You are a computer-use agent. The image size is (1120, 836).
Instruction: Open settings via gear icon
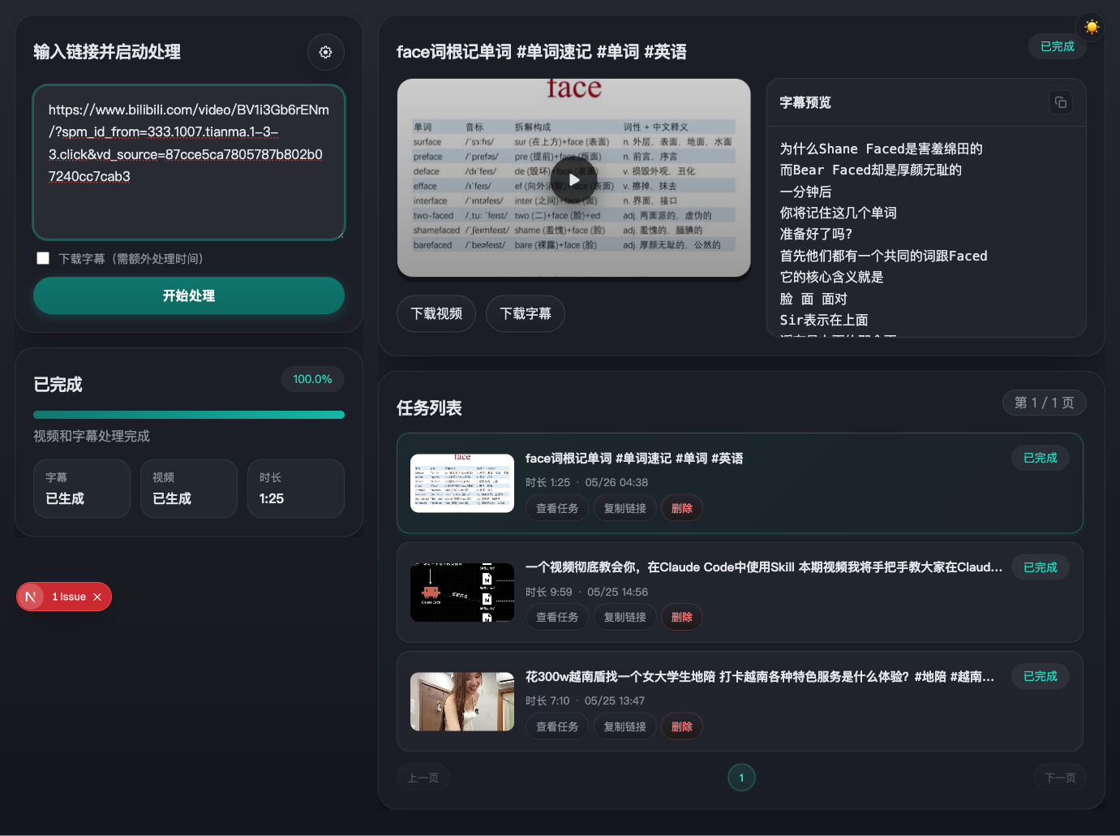coord(325,52)
